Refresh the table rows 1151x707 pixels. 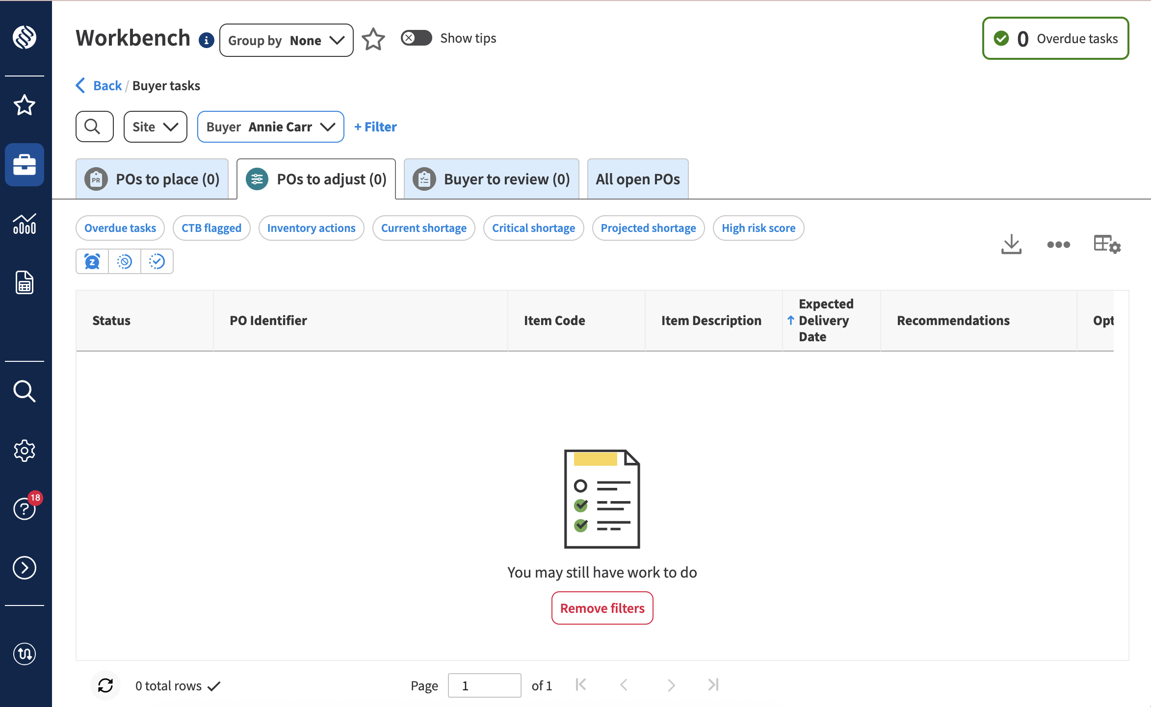click(105, 685)
